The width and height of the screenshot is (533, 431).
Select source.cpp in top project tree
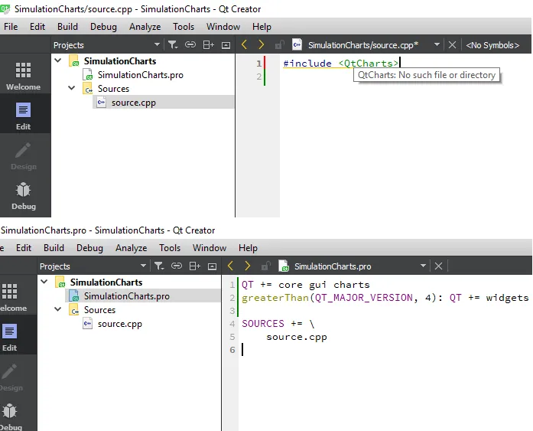click(x=134, y=103)
